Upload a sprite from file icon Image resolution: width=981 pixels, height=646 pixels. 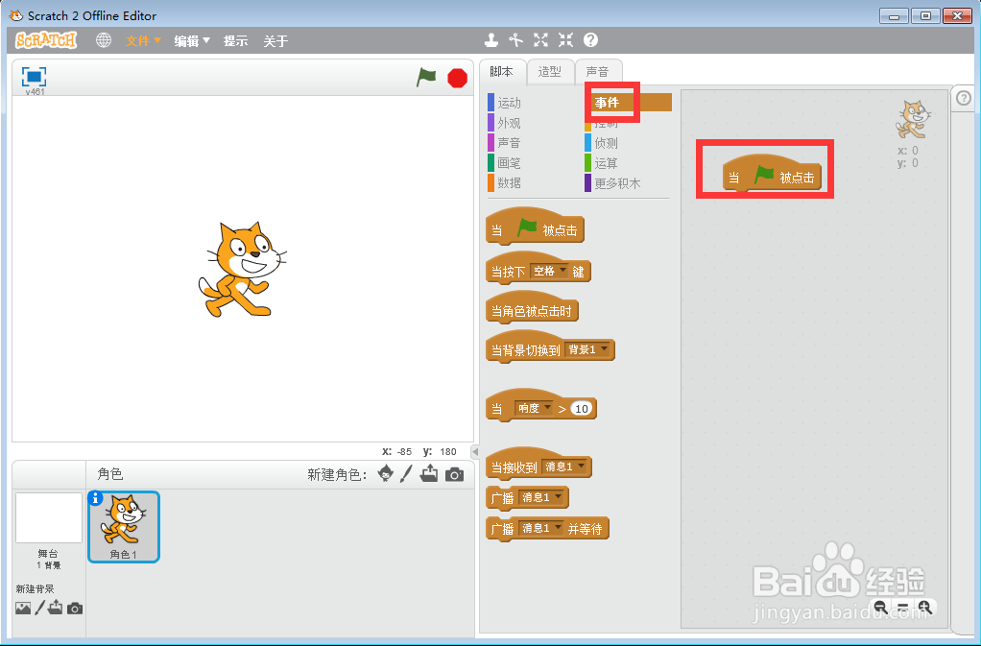pyautogui.click(x=429, y=474)
